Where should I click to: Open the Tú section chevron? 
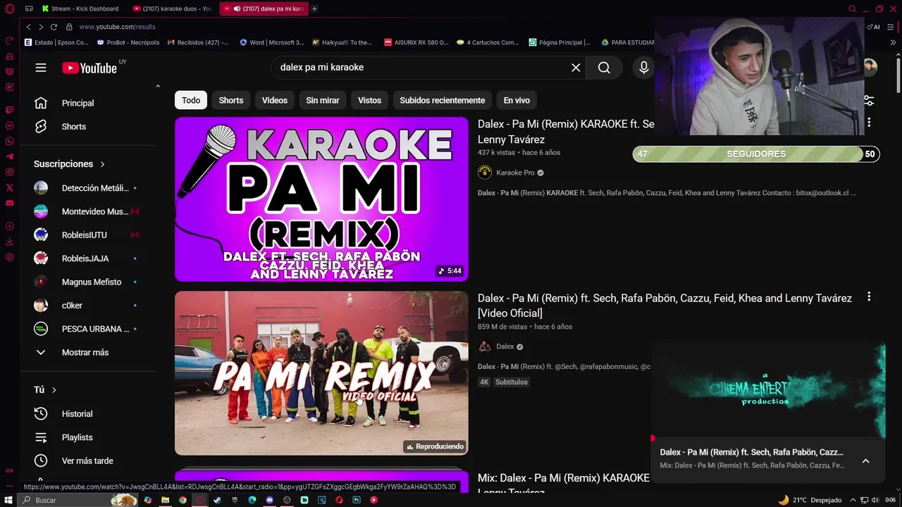tap(54, 390)
